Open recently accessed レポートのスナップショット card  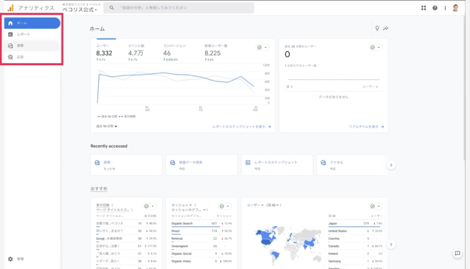pos(277,165)
